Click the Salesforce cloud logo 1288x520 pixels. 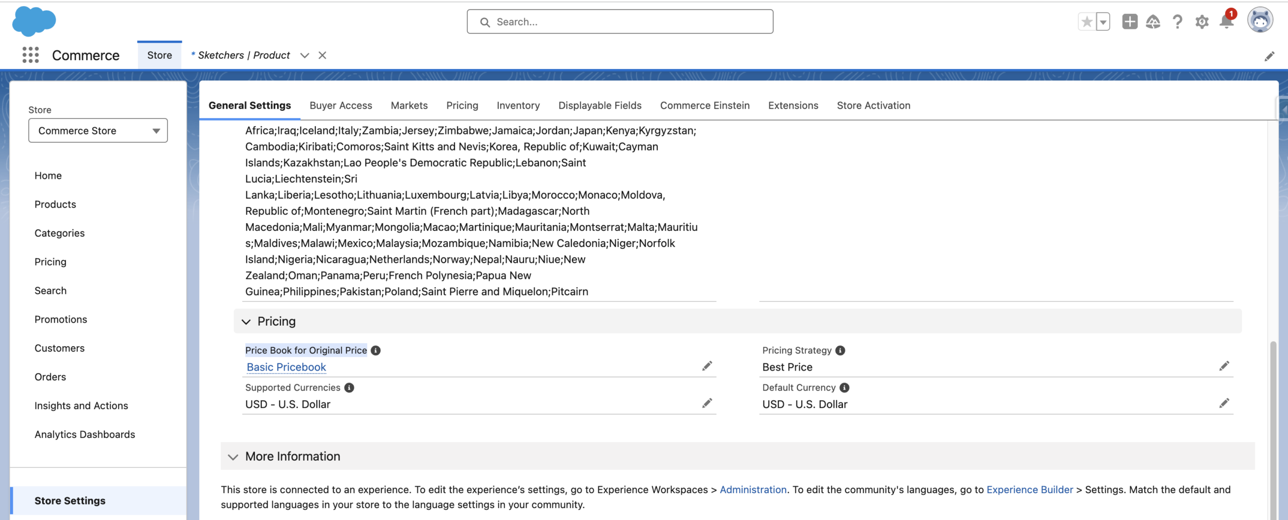click(34, 21)
